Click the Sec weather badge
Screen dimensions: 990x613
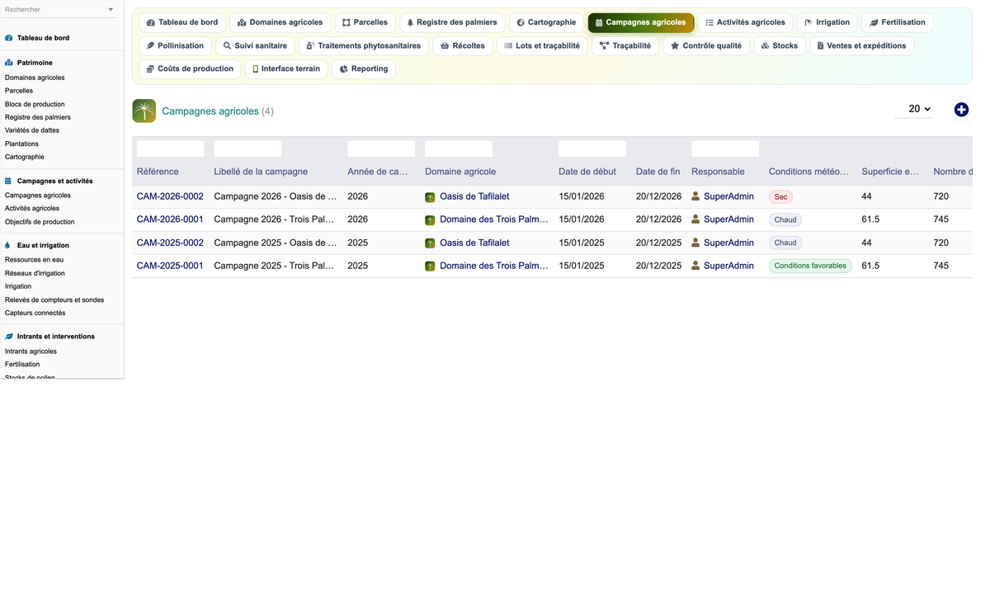[780, 197]
